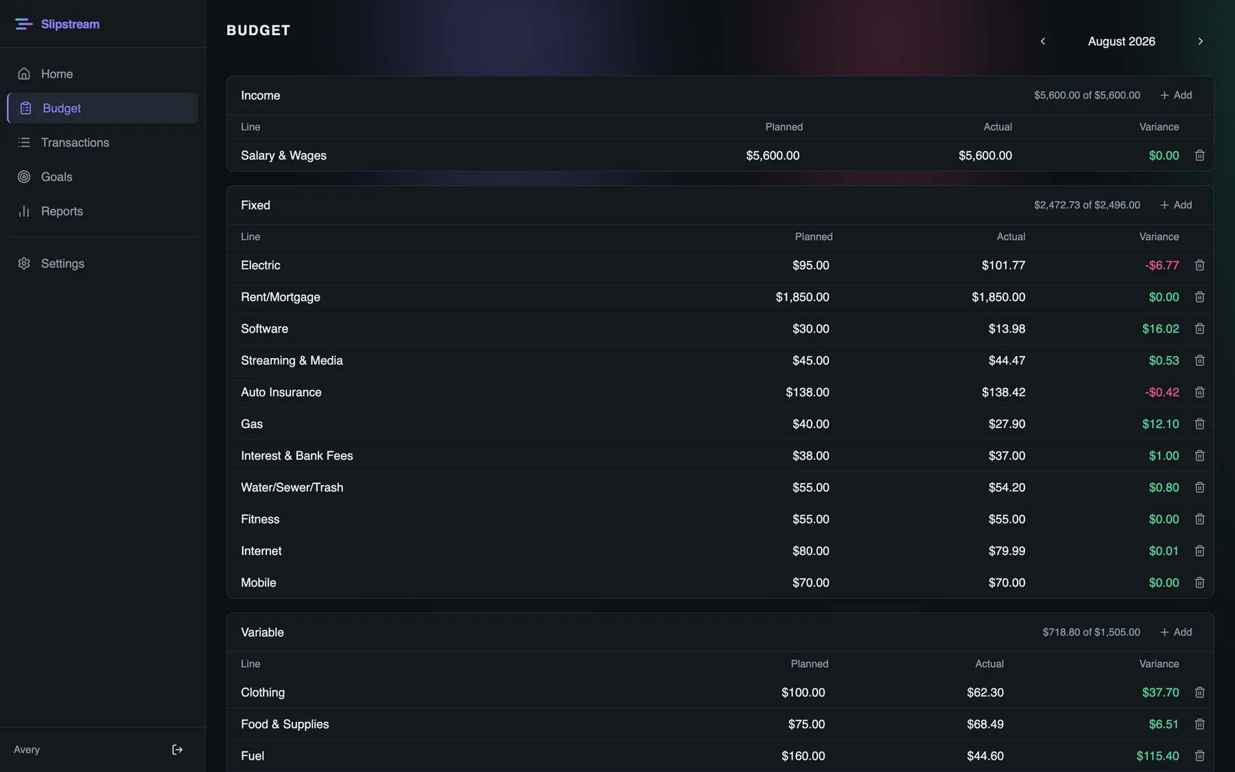Delete the Auto Insurance line
Screen dimensions: 1235x772
1199,393
